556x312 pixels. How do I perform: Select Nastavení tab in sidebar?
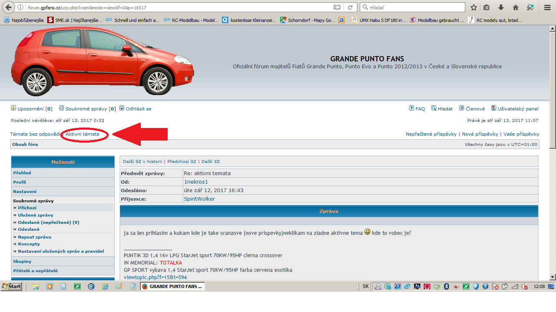coord(63,191)
